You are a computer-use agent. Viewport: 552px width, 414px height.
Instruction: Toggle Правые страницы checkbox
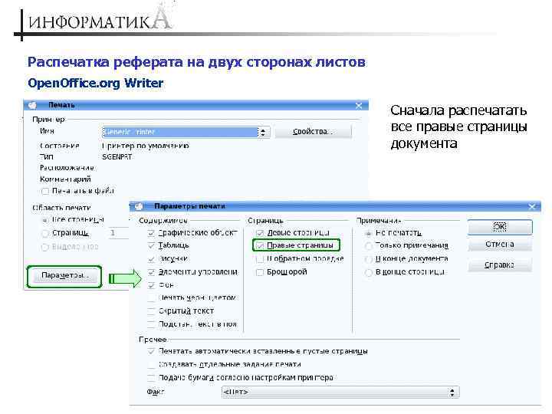click(x=260, y=245)
